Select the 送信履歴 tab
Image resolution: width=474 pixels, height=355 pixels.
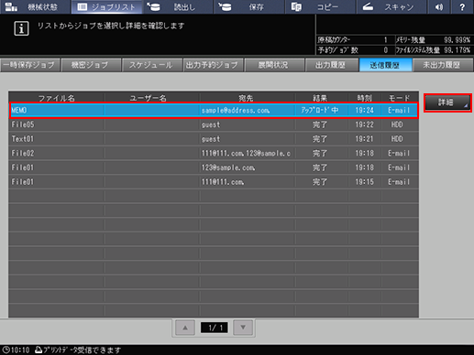pos(385,65)
